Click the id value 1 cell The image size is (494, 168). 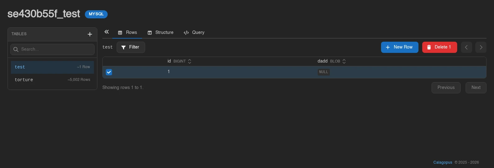(x=169, y=72)
